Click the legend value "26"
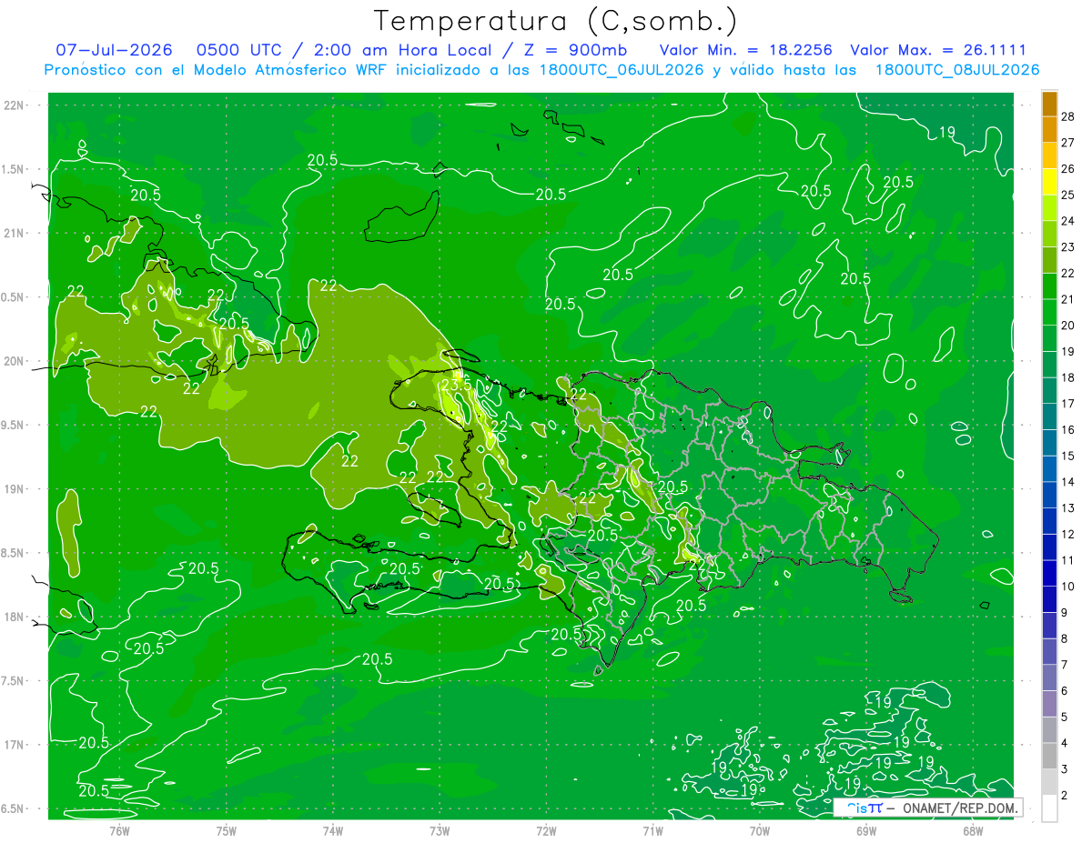1092x843 pixels. [x=1068, y=168]
